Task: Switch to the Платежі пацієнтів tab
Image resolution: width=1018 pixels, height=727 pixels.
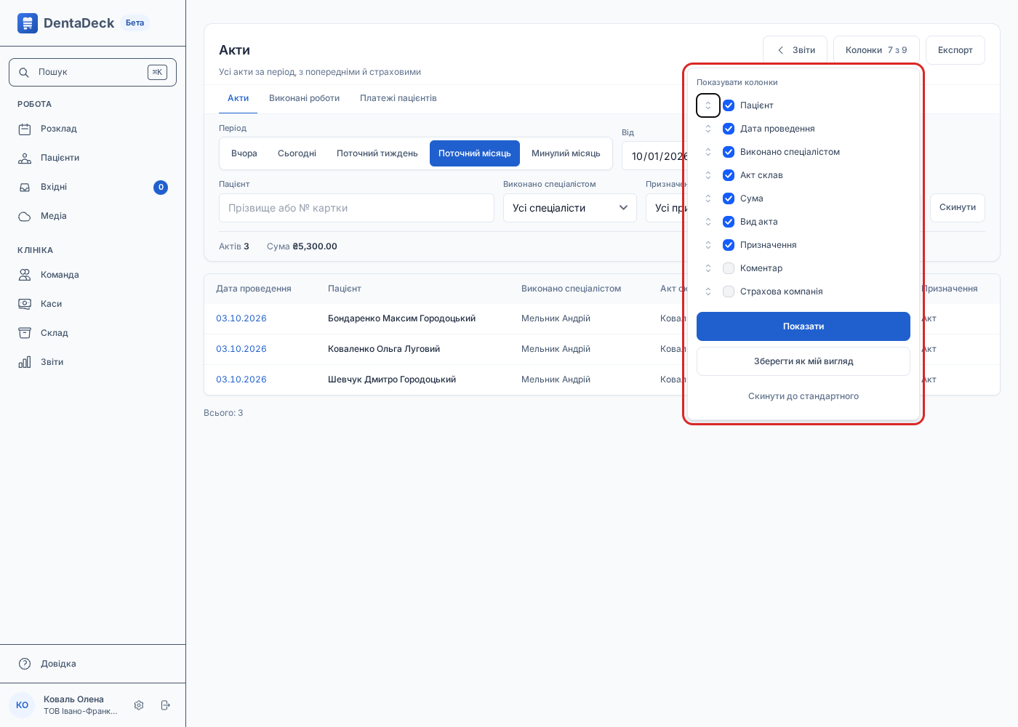Action: 398,98
